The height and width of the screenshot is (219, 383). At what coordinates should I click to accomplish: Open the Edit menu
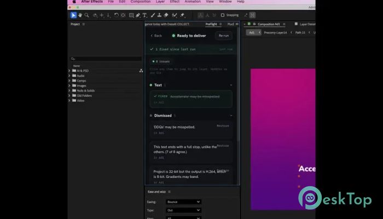click(x=122, y=2)
